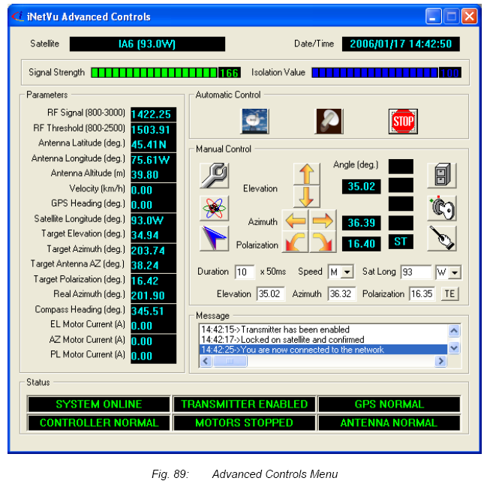
Task: Click the manual Azimuth input field 36.32
Action: point(341,293)
